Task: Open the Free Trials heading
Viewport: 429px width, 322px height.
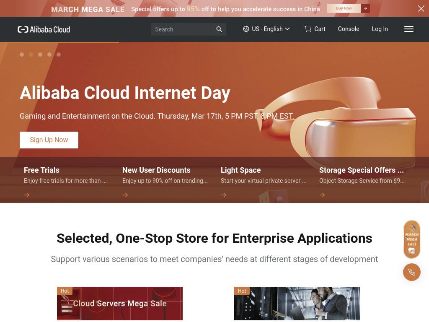Action: click(x=41, y=170)
